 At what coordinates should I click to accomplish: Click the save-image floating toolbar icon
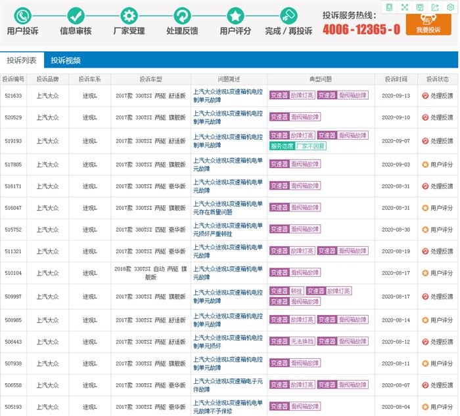click(420, 7)
